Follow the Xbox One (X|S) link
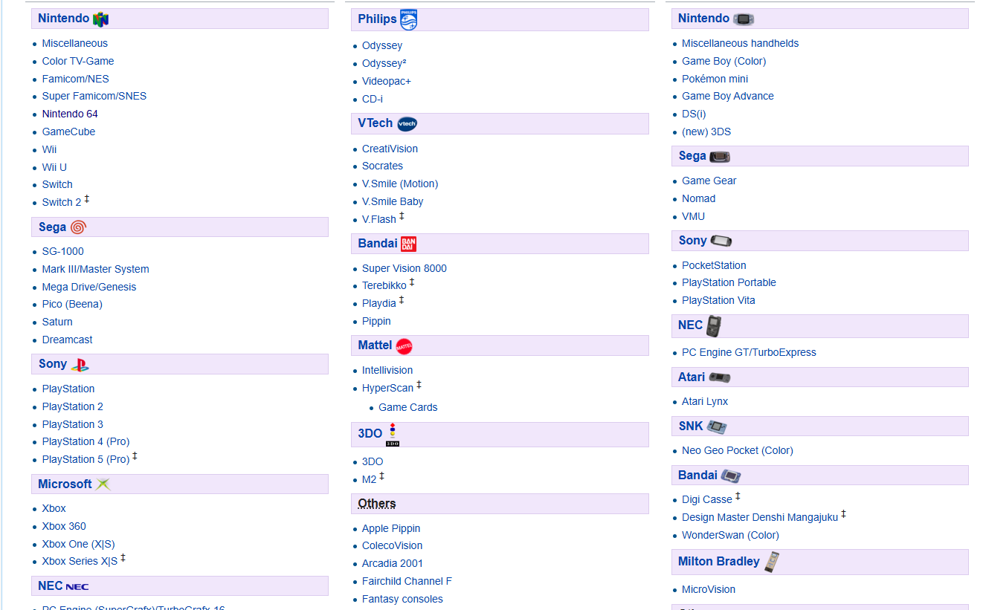The image size is (986, 610). (x=79, y=544)
